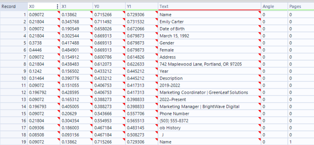Select the '742 Maplewood Lane, Portland, OR 97205' cell
This screenshot has width=314, height=145.
point(210,64)
